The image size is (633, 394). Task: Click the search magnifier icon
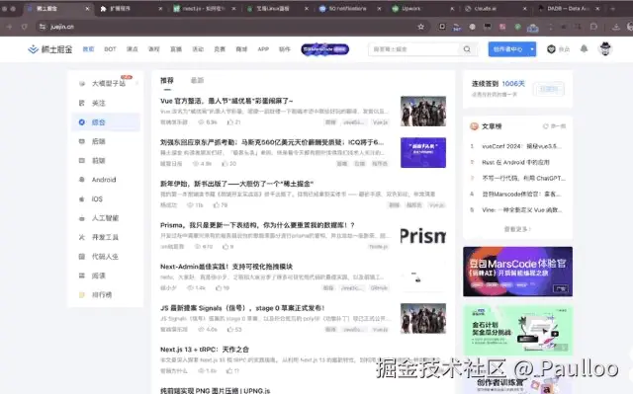467,49
